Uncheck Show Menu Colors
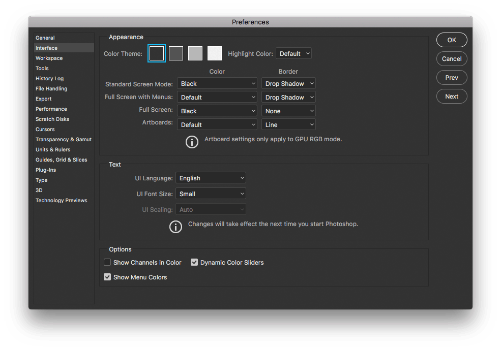 [x=107, y=277]
